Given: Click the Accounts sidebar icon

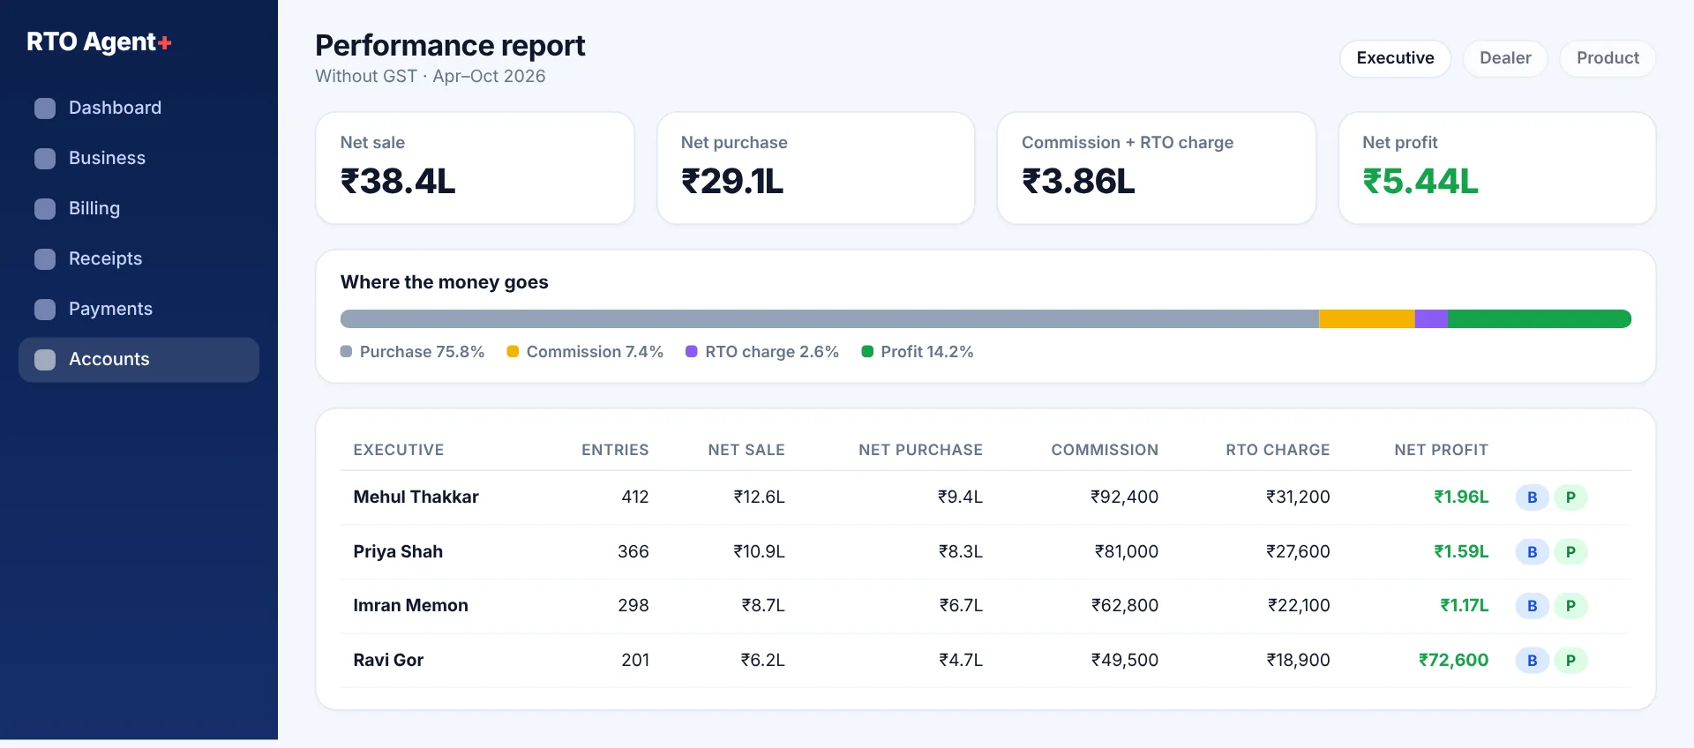Looking at the screenshot, I should (x=45, y=359).
